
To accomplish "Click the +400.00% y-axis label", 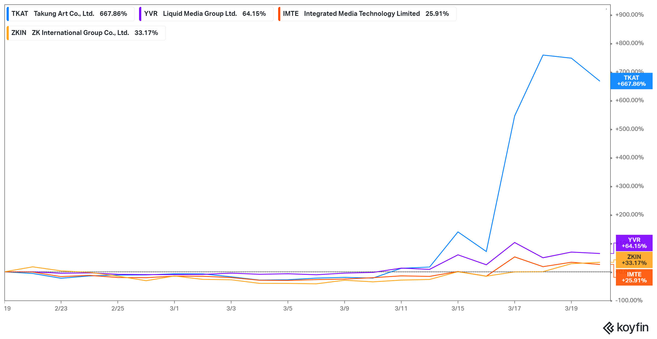I will pos(629,157).
